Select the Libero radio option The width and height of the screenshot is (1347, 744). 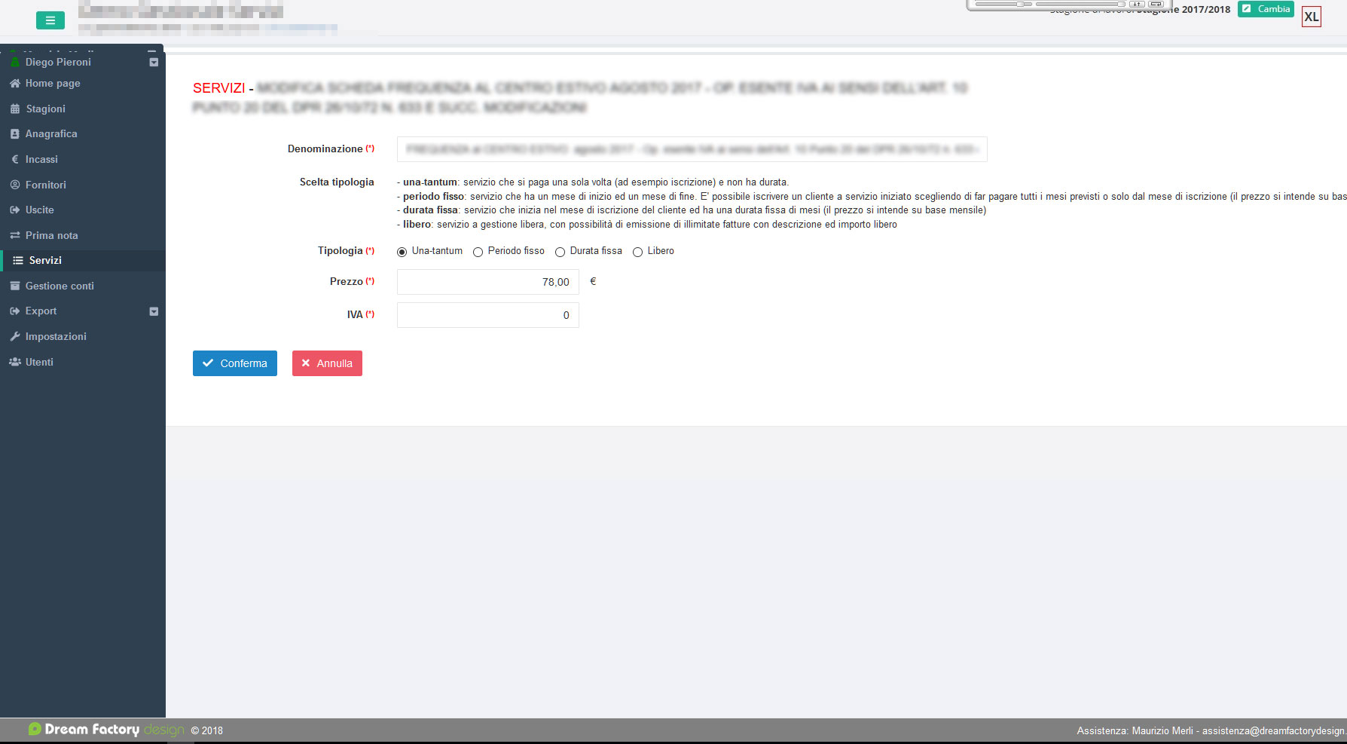pyautogui.click(x=637, y=252)
